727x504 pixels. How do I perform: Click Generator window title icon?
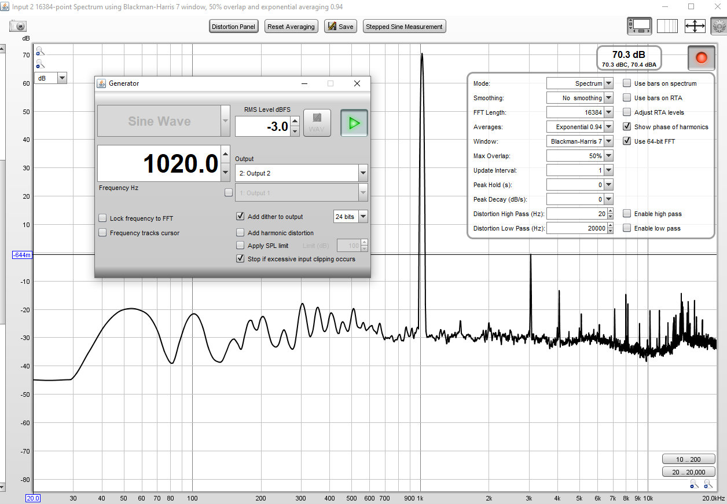coord(101,83)
